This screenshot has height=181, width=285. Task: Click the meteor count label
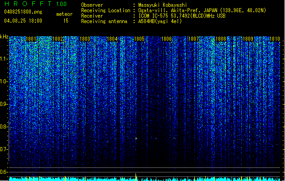64,14
